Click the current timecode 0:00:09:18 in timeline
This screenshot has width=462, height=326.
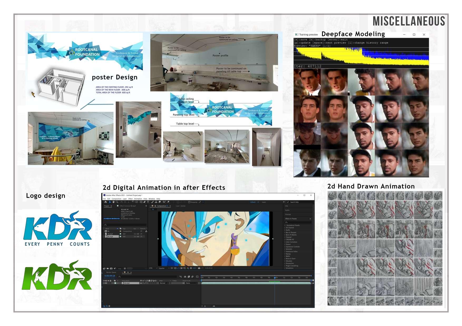[110, 276]
